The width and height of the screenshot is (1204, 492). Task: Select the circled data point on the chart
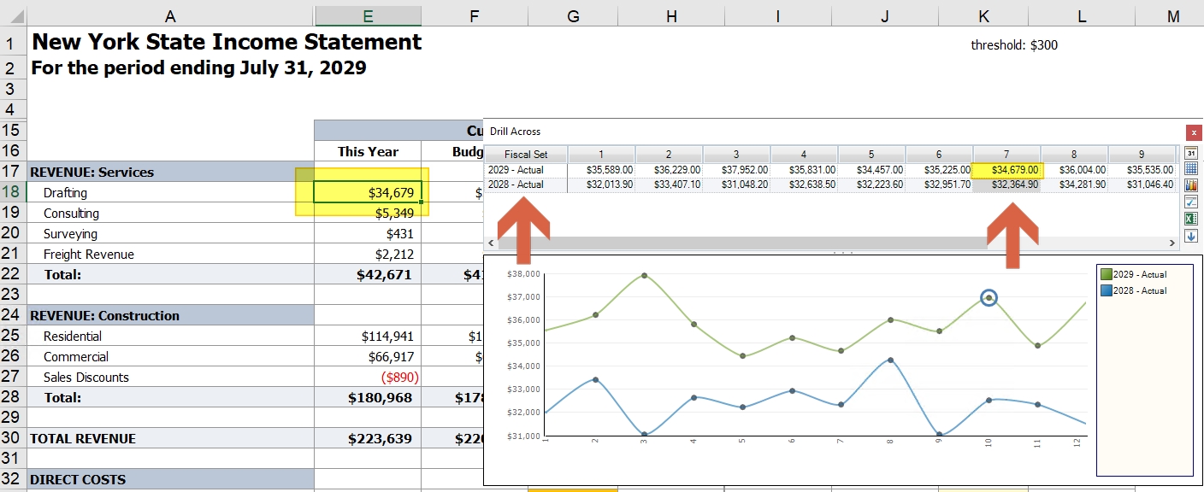(x=989, y=296)
